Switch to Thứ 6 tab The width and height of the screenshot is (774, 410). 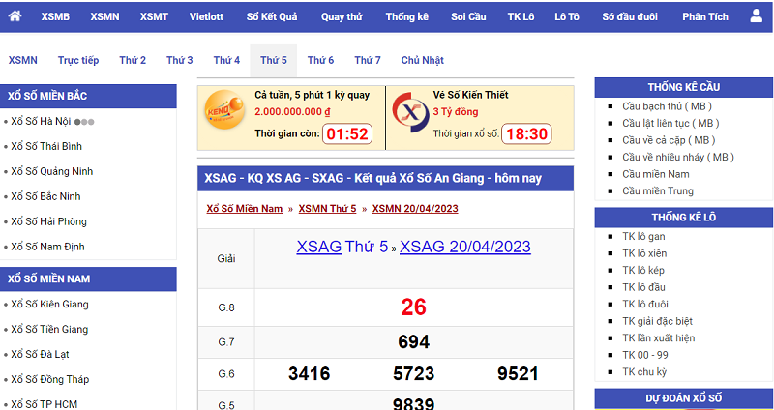320,60
